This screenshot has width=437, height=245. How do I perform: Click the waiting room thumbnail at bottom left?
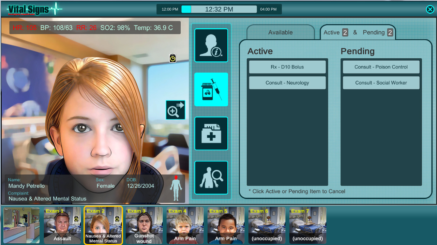click(21, 225)
